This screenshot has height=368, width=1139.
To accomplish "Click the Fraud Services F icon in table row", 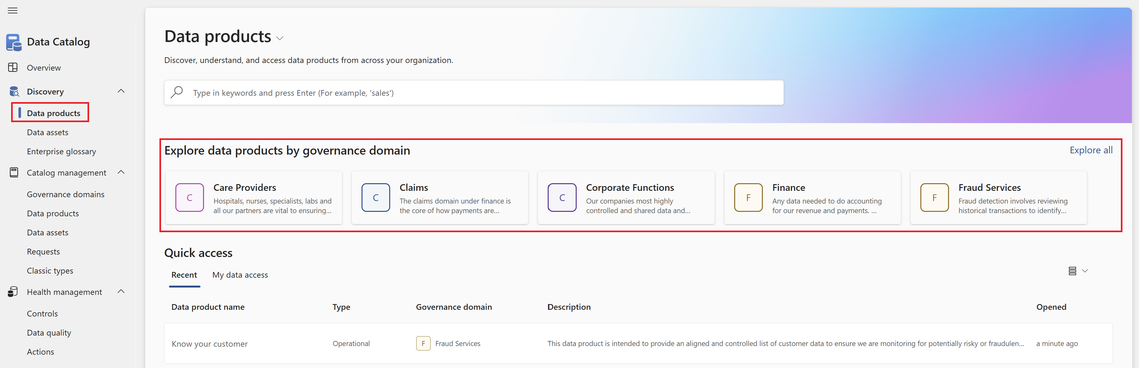I will pos(423,343).
